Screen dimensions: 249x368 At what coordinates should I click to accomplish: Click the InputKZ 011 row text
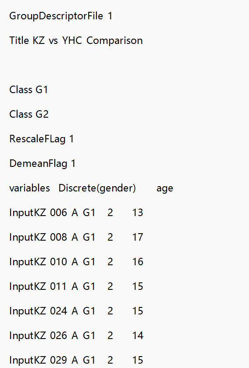(x=76, y=286)
